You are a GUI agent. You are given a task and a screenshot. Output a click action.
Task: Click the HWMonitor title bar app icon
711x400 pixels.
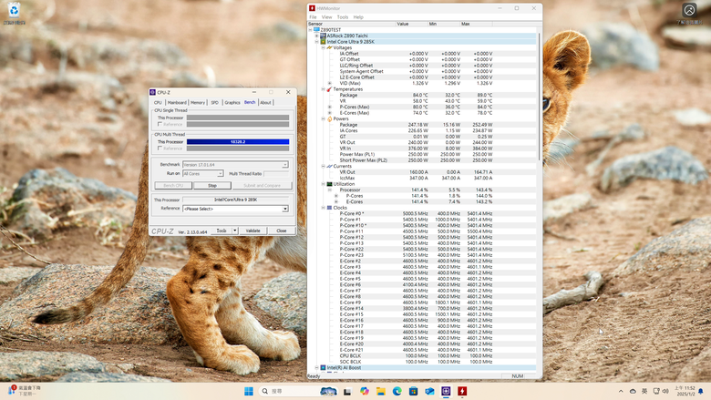312,8
